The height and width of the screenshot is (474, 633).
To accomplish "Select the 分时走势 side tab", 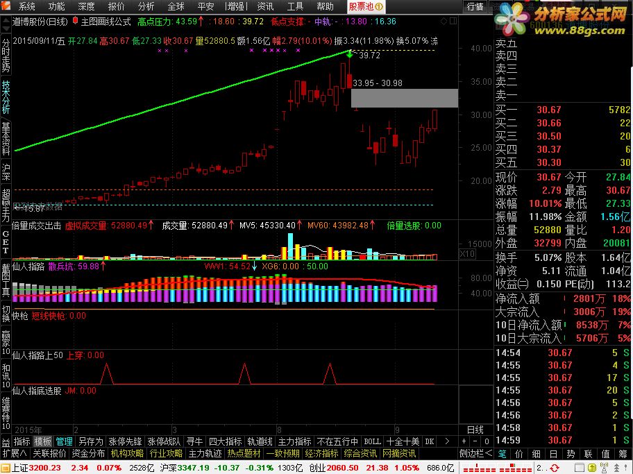I will (x=6, y=56).
